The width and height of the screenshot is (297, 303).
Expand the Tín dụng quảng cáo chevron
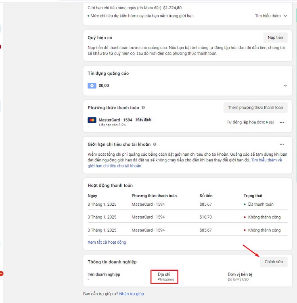[x=285, y=86]
